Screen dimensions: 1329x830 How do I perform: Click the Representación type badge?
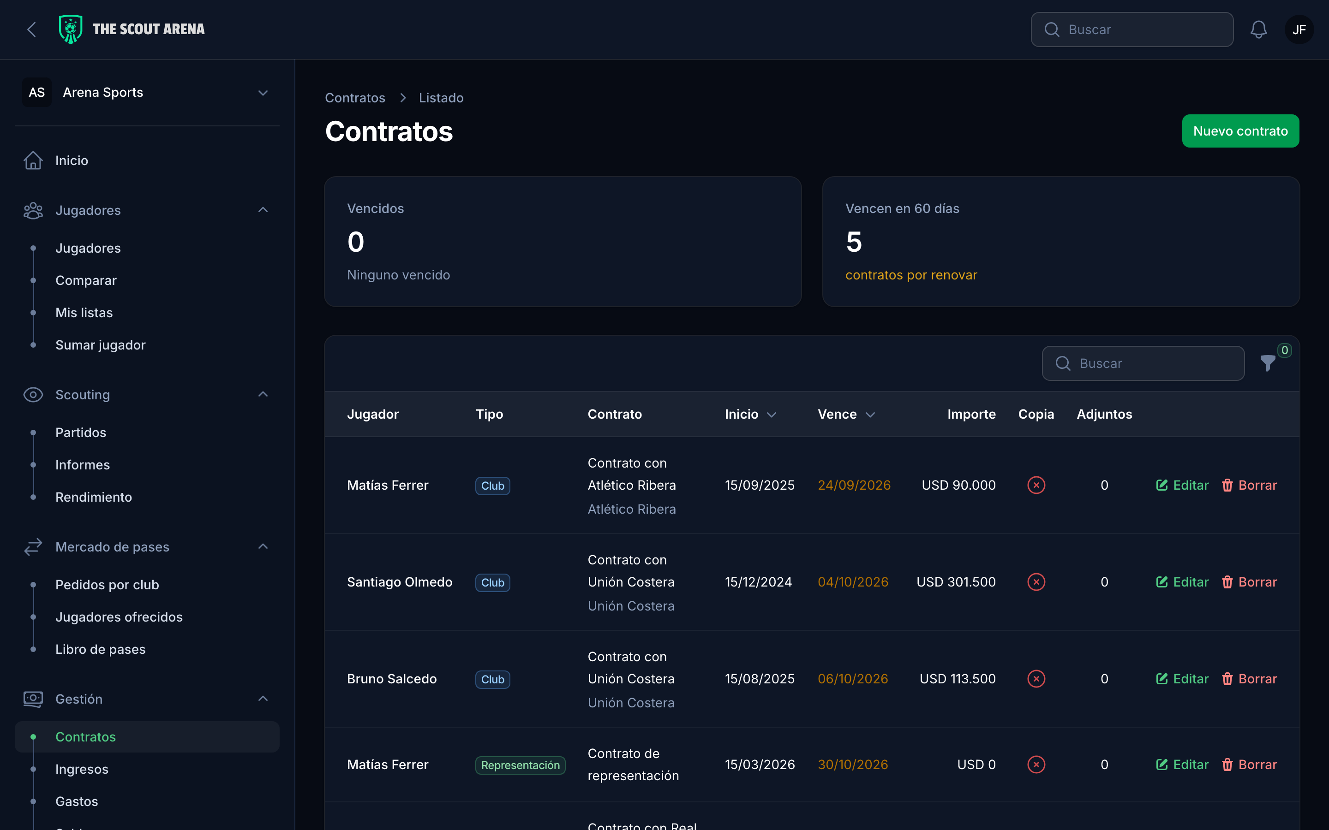click(520, 765)
